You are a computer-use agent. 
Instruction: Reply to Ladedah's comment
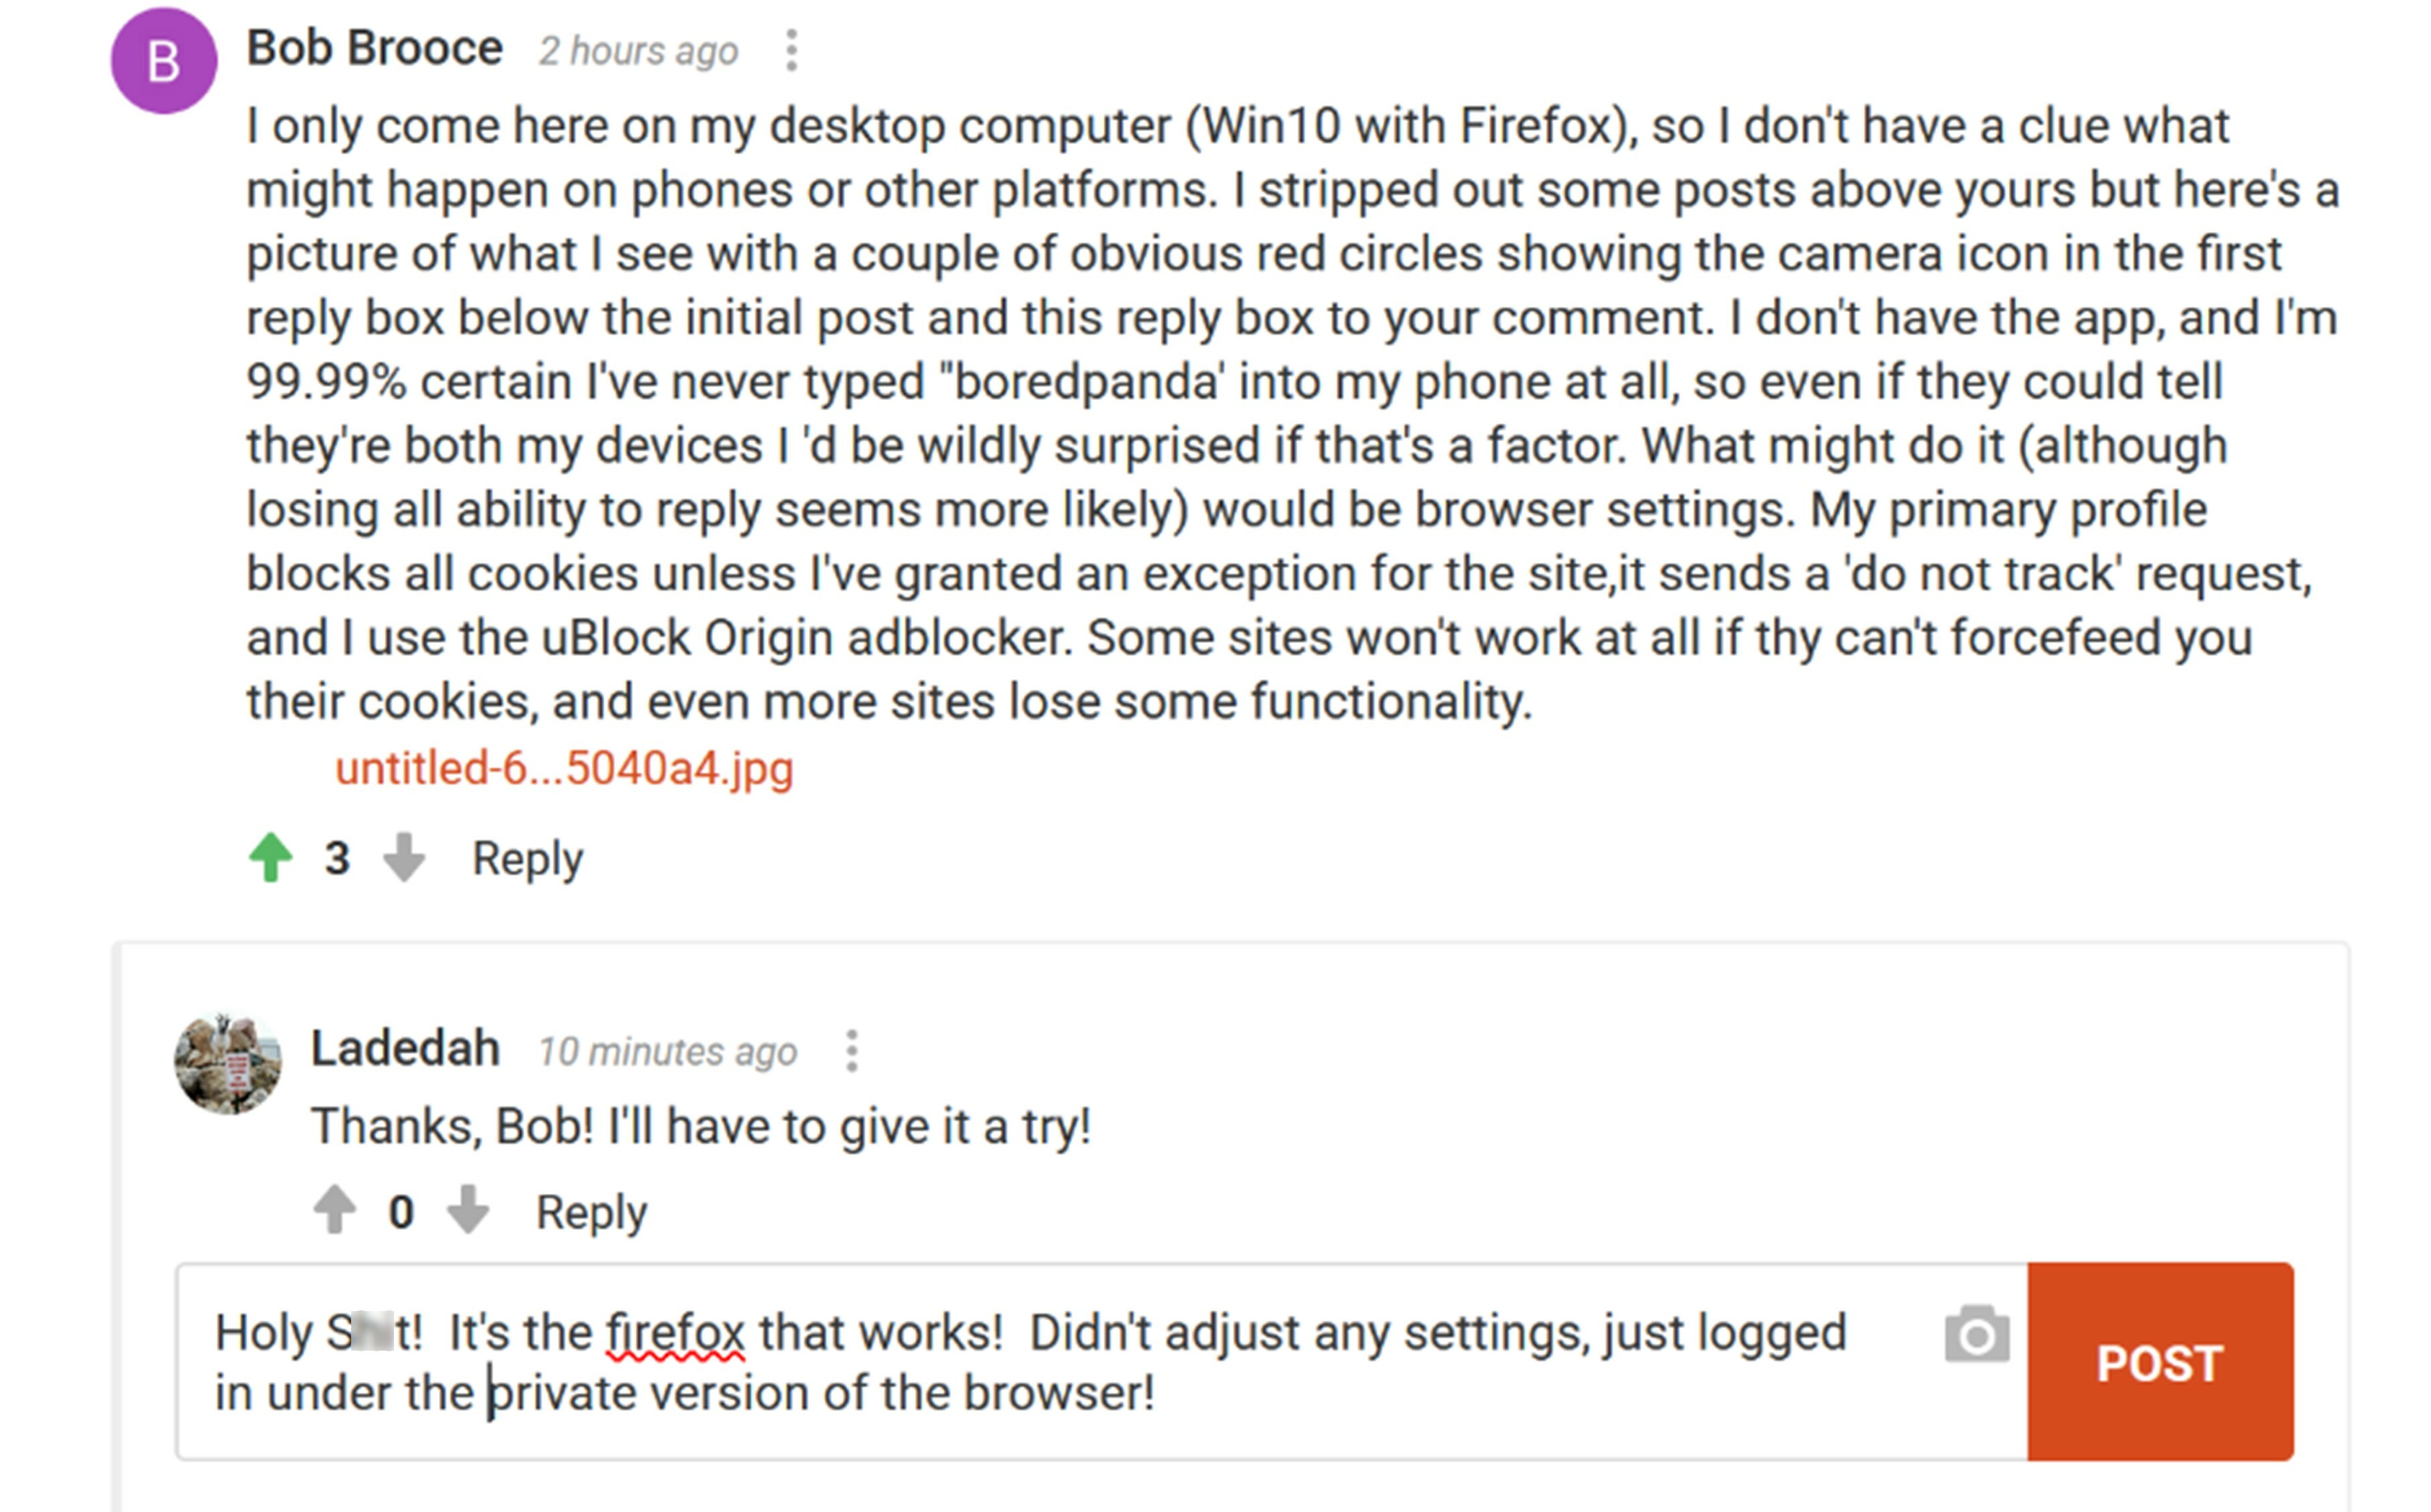pos(591,1212)
